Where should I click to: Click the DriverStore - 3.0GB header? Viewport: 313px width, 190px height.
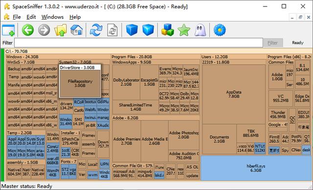[80, 67]
